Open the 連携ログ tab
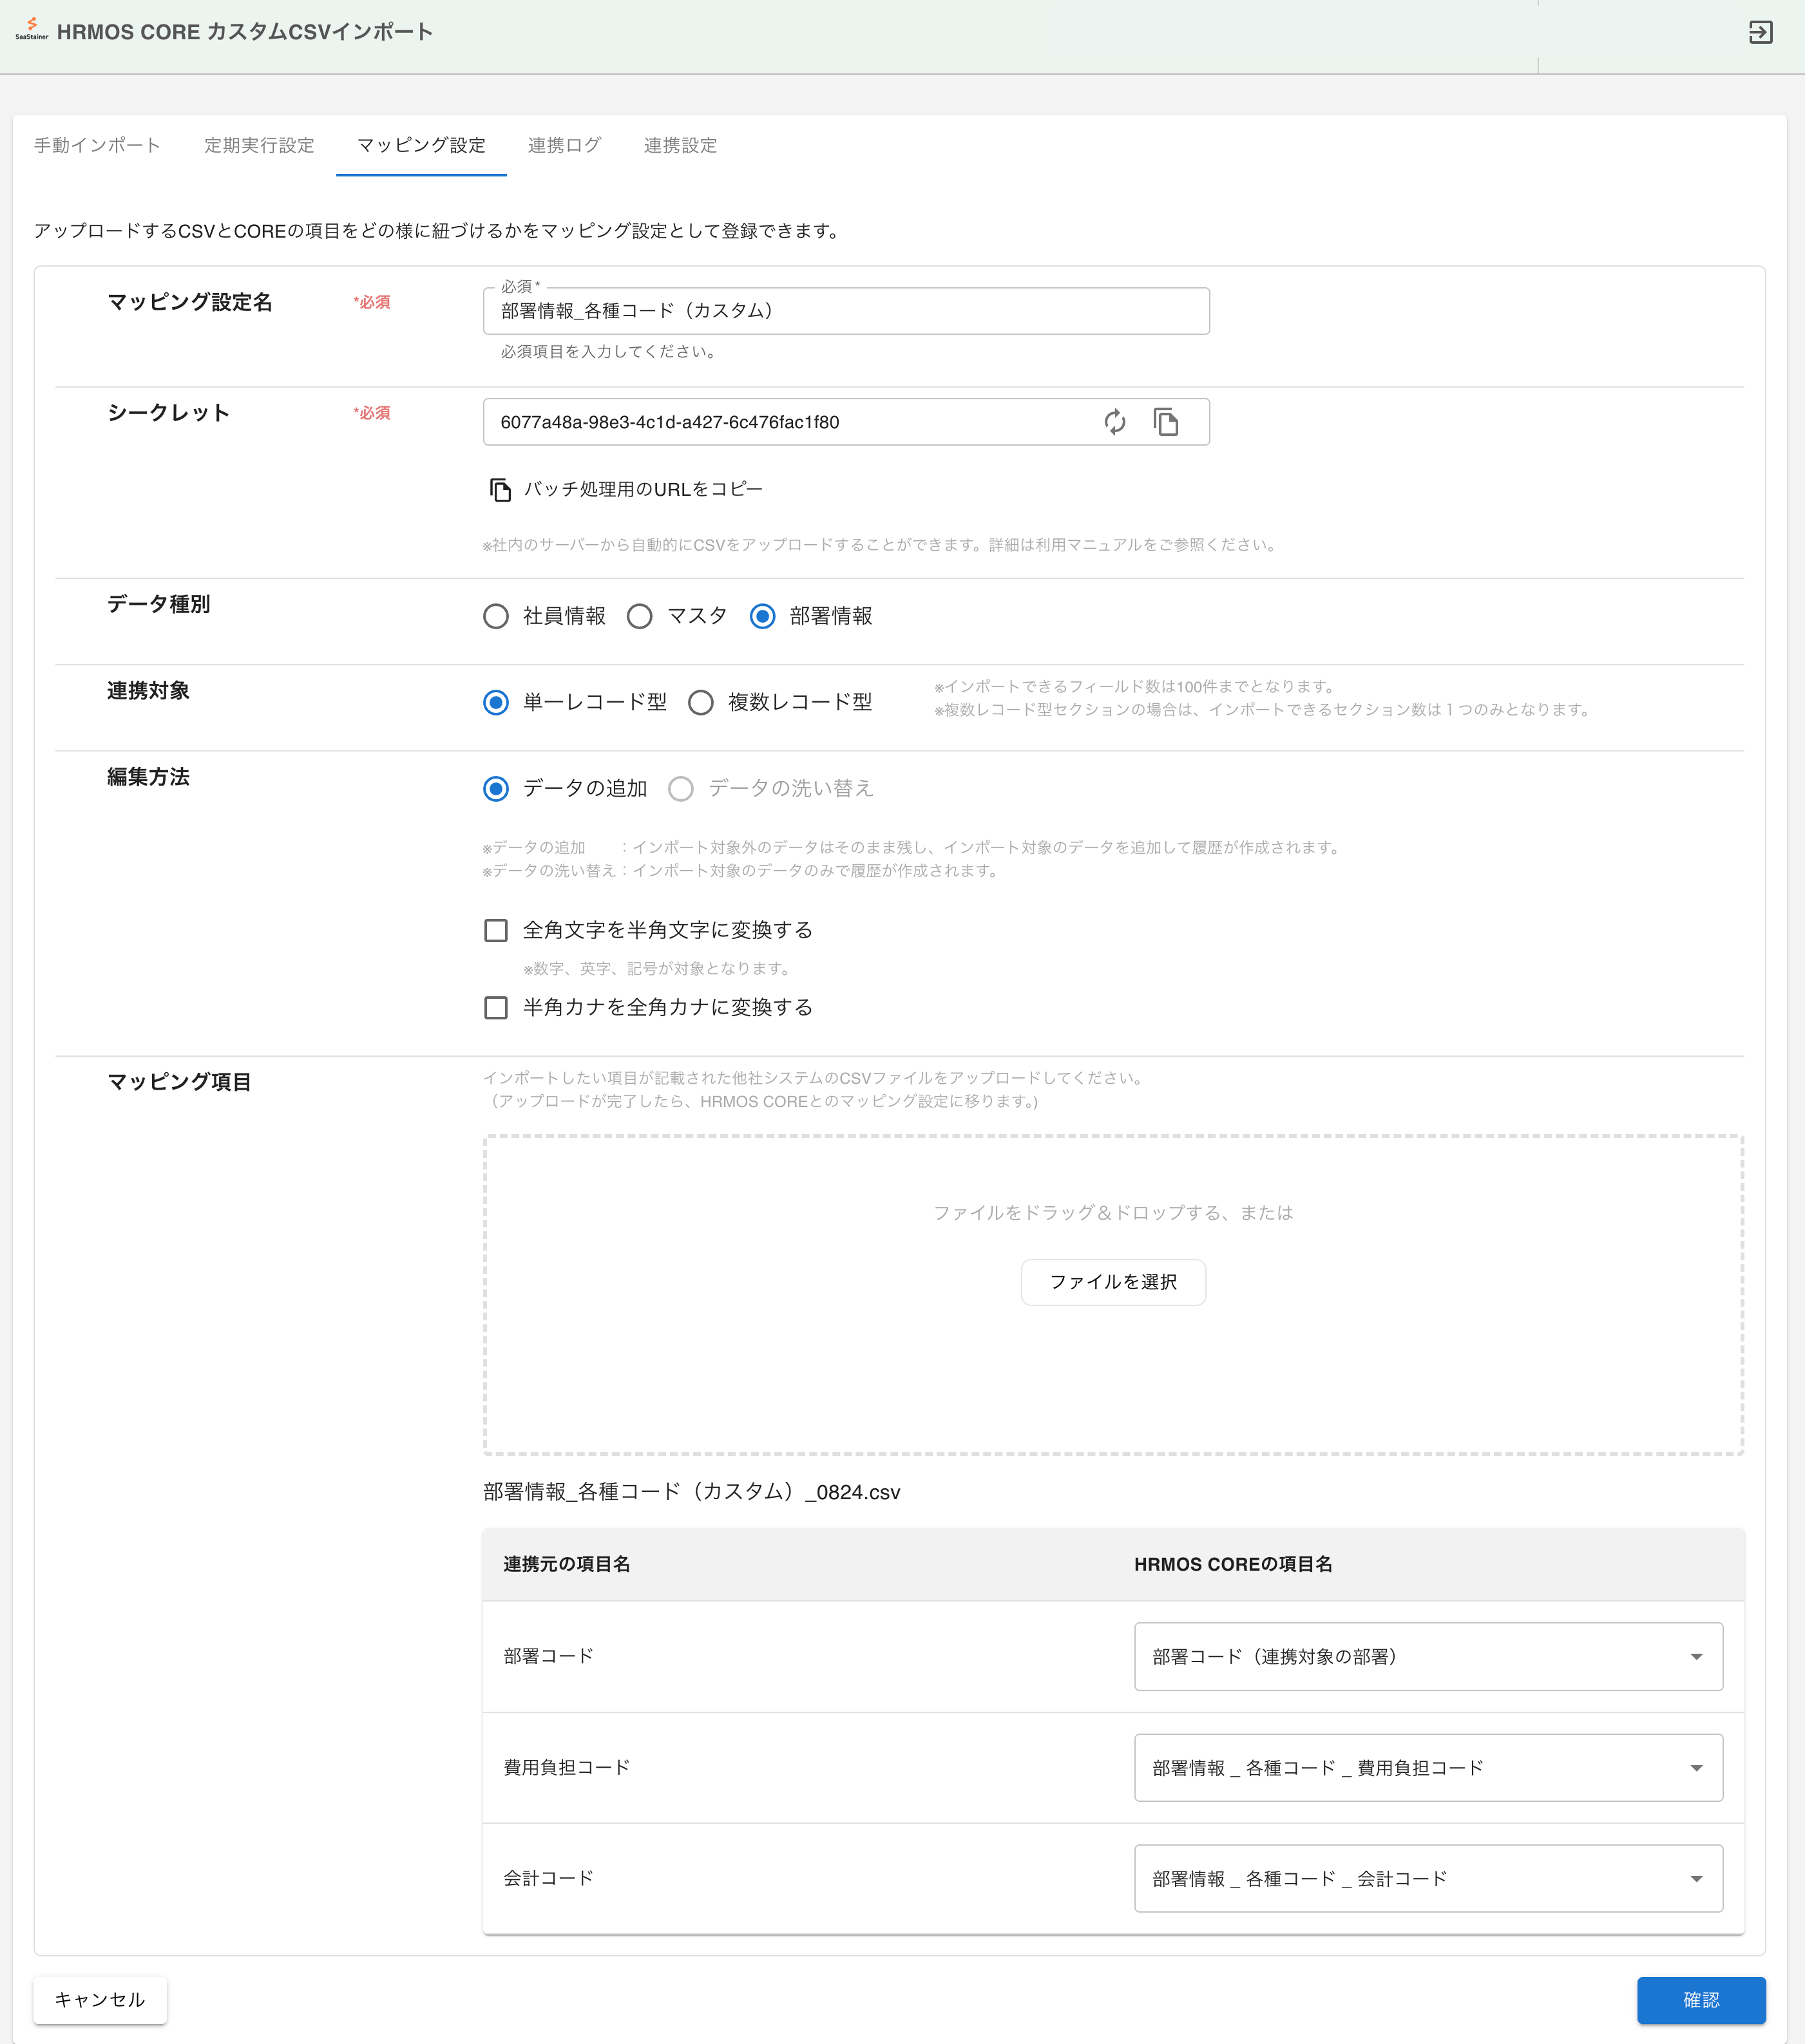1805x2044 pixels. (564, 146)
